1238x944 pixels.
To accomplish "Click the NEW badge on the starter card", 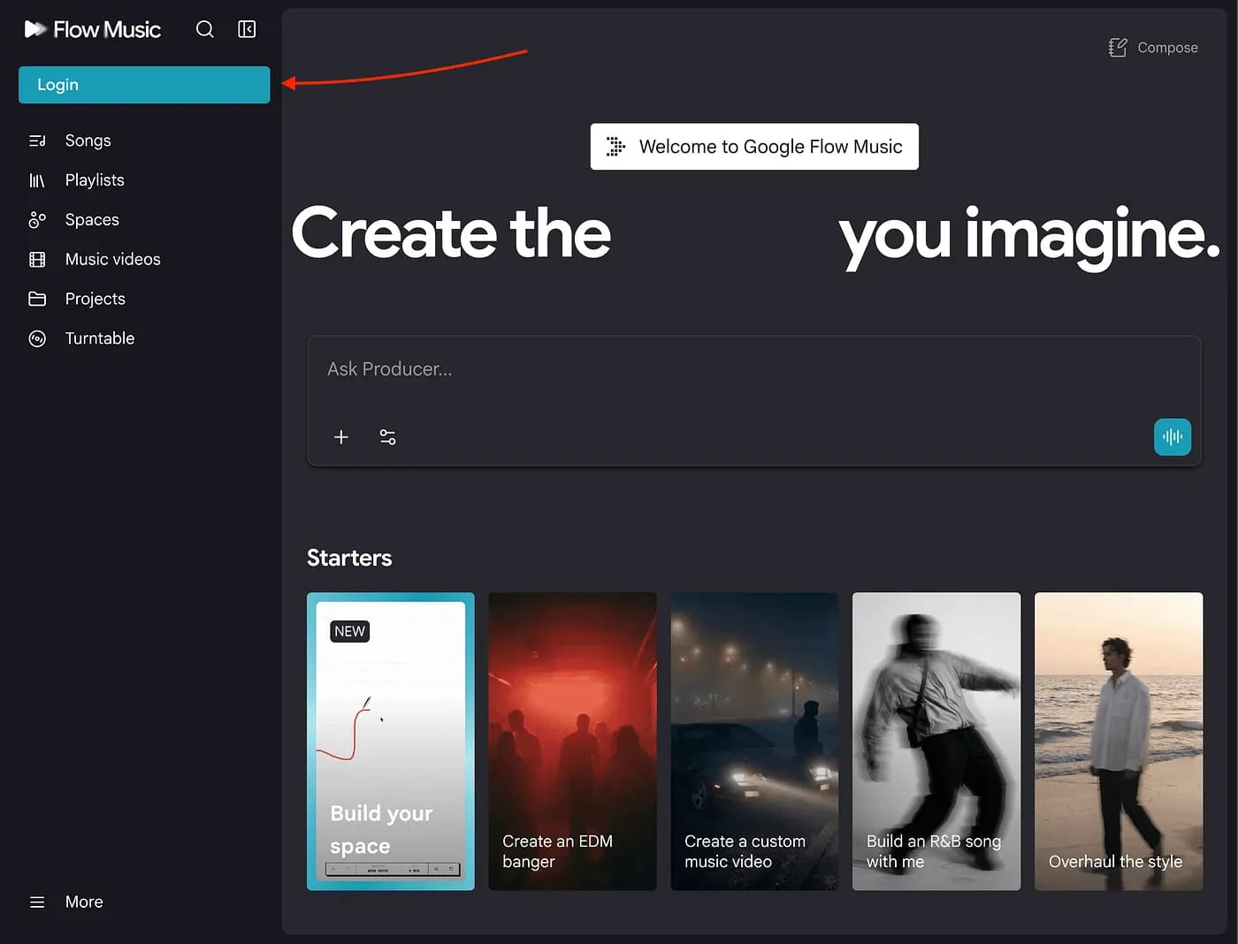I will coord(349,632).
